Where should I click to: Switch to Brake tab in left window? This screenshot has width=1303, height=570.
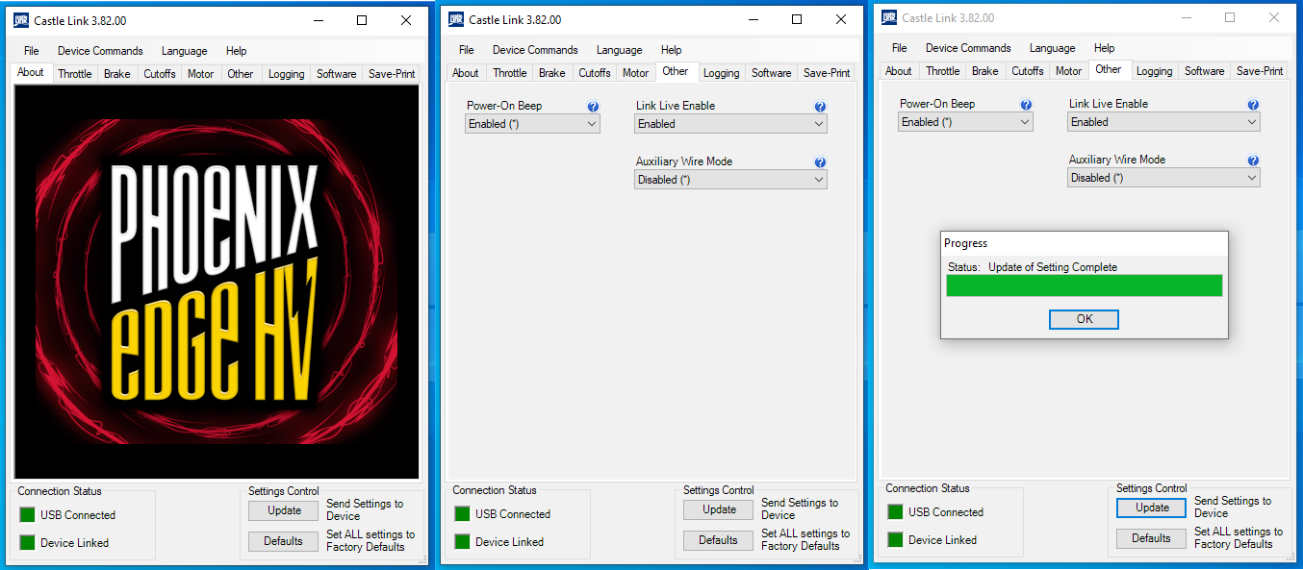coord(117,74)
